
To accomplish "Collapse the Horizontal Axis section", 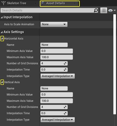I will (x=2, y=39).
